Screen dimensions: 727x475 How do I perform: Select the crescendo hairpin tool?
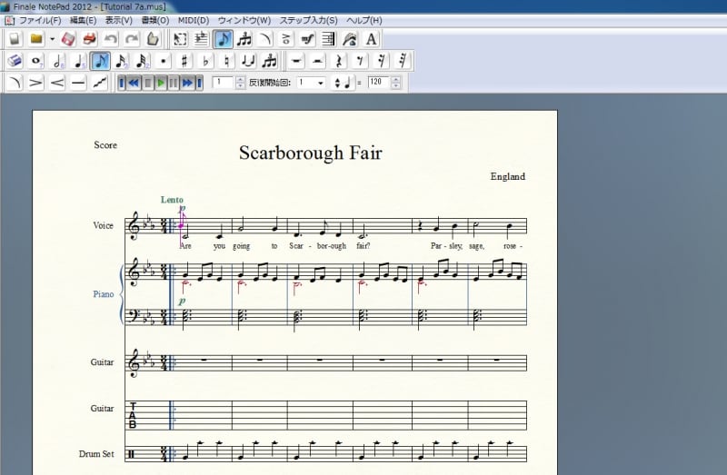tap(57, 83)
